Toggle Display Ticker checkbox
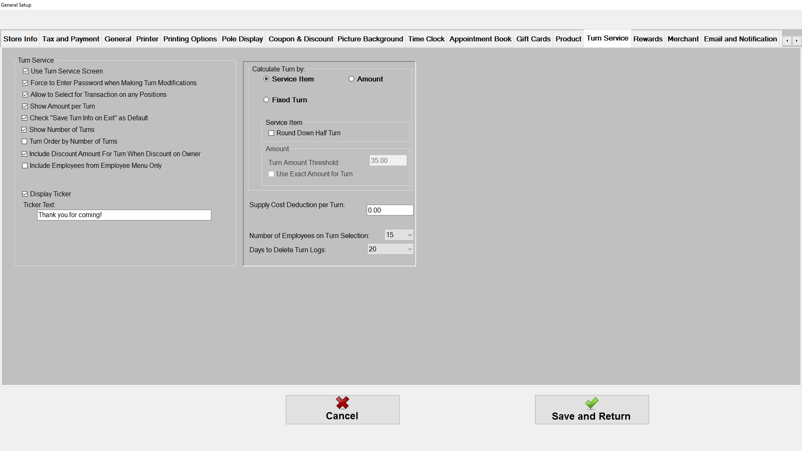 point(25,194)
